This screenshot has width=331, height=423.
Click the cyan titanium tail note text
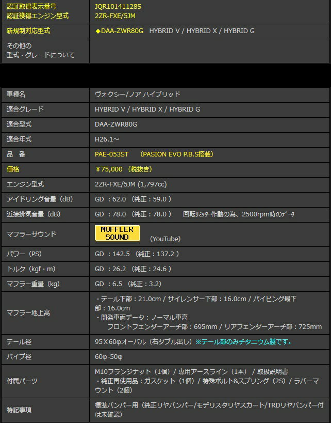[x=243, y=342]
